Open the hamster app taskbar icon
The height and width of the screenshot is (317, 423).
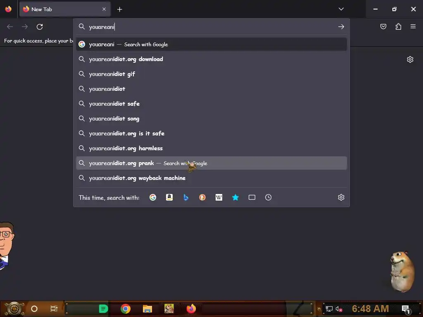click(x=169, y=309)
